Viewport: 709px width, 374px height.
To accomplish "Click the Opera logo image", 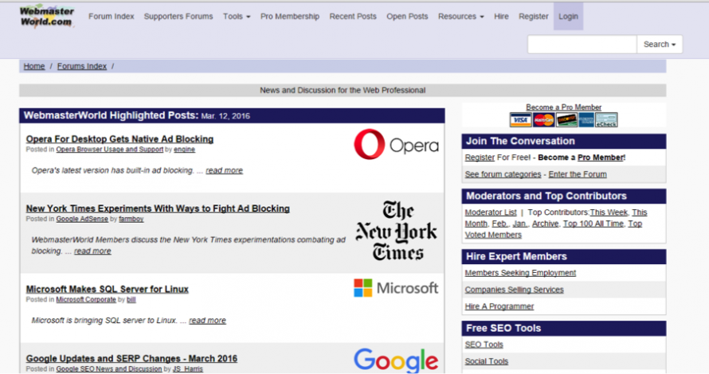I will pos(396,145).
